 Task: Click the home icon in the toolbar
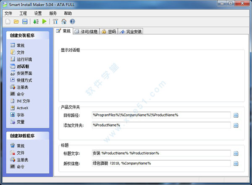coord(64,21)
